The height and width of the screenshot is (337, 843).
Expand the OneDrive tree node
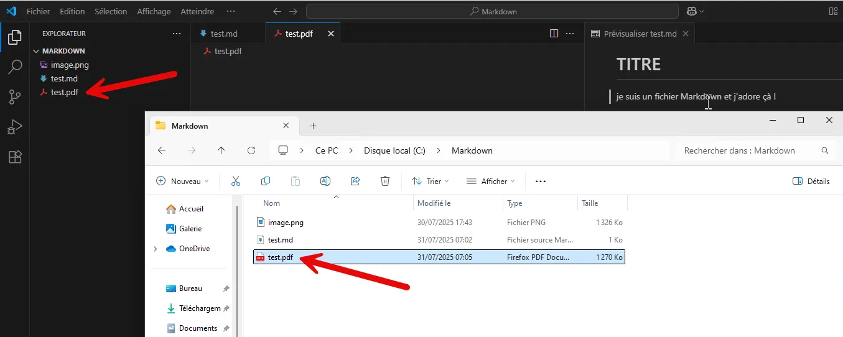155,249
